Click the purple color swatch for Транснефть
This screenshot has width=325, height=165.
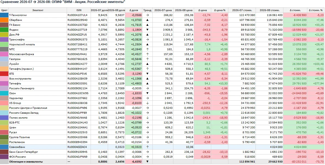point(4,40)
